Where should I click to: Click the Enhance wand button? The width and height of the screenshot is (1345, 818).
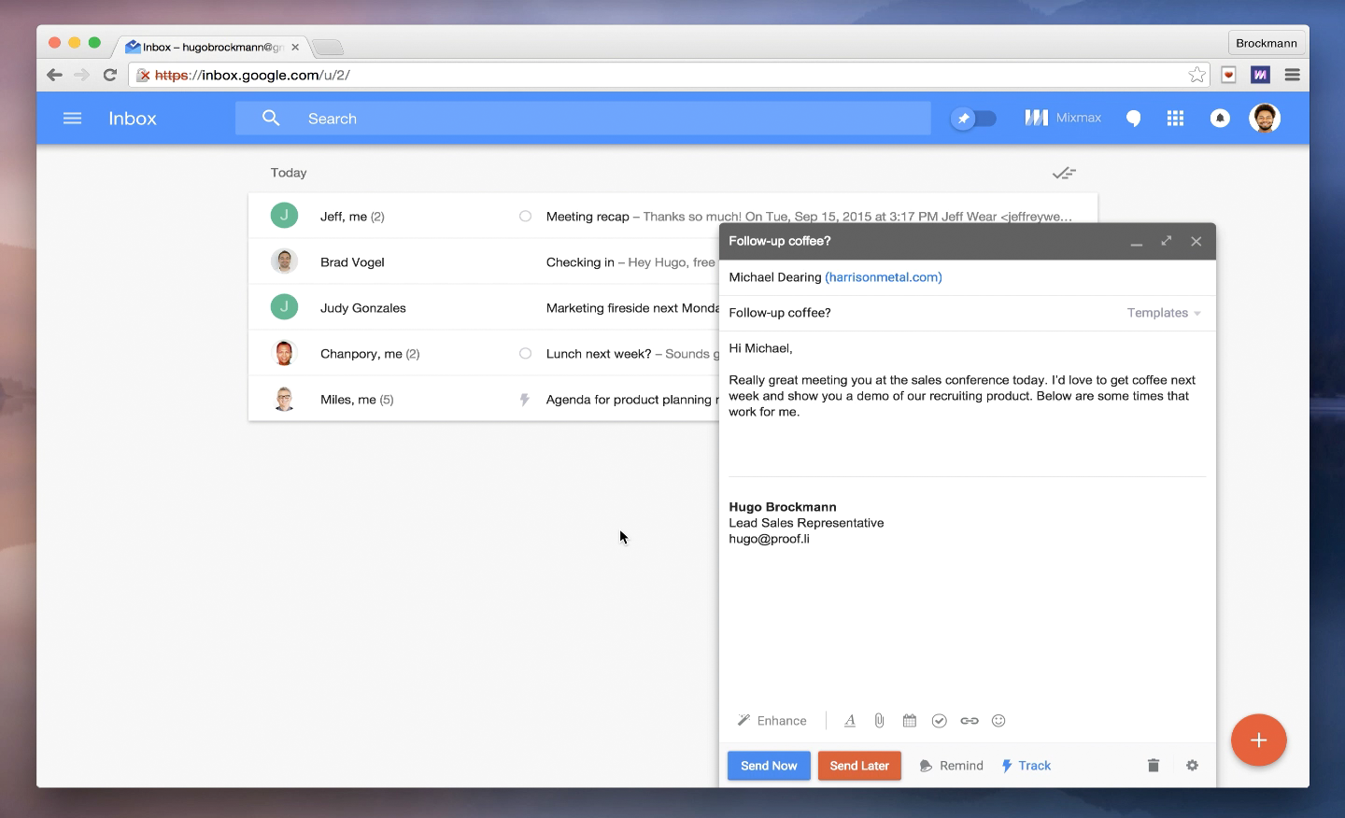772,721
